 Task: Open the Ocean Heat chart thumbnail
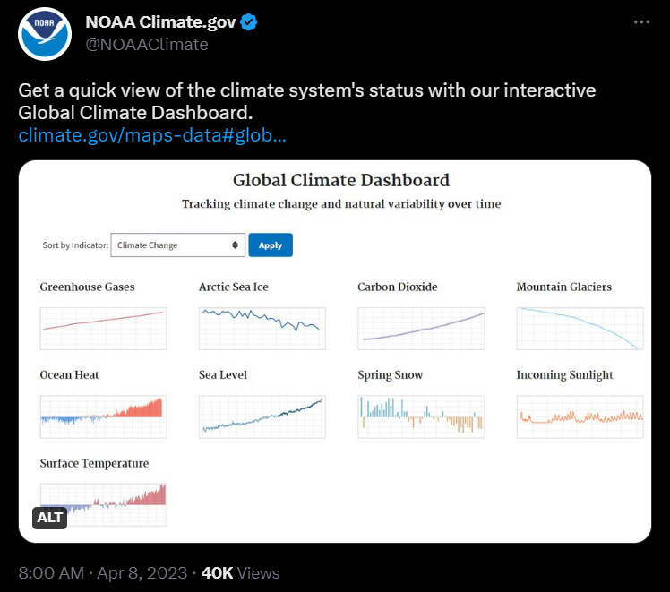coord(103,416)
